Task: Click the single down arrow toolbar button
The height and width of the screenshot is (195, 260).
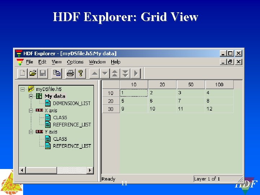Action: click(x=105, y=73)
